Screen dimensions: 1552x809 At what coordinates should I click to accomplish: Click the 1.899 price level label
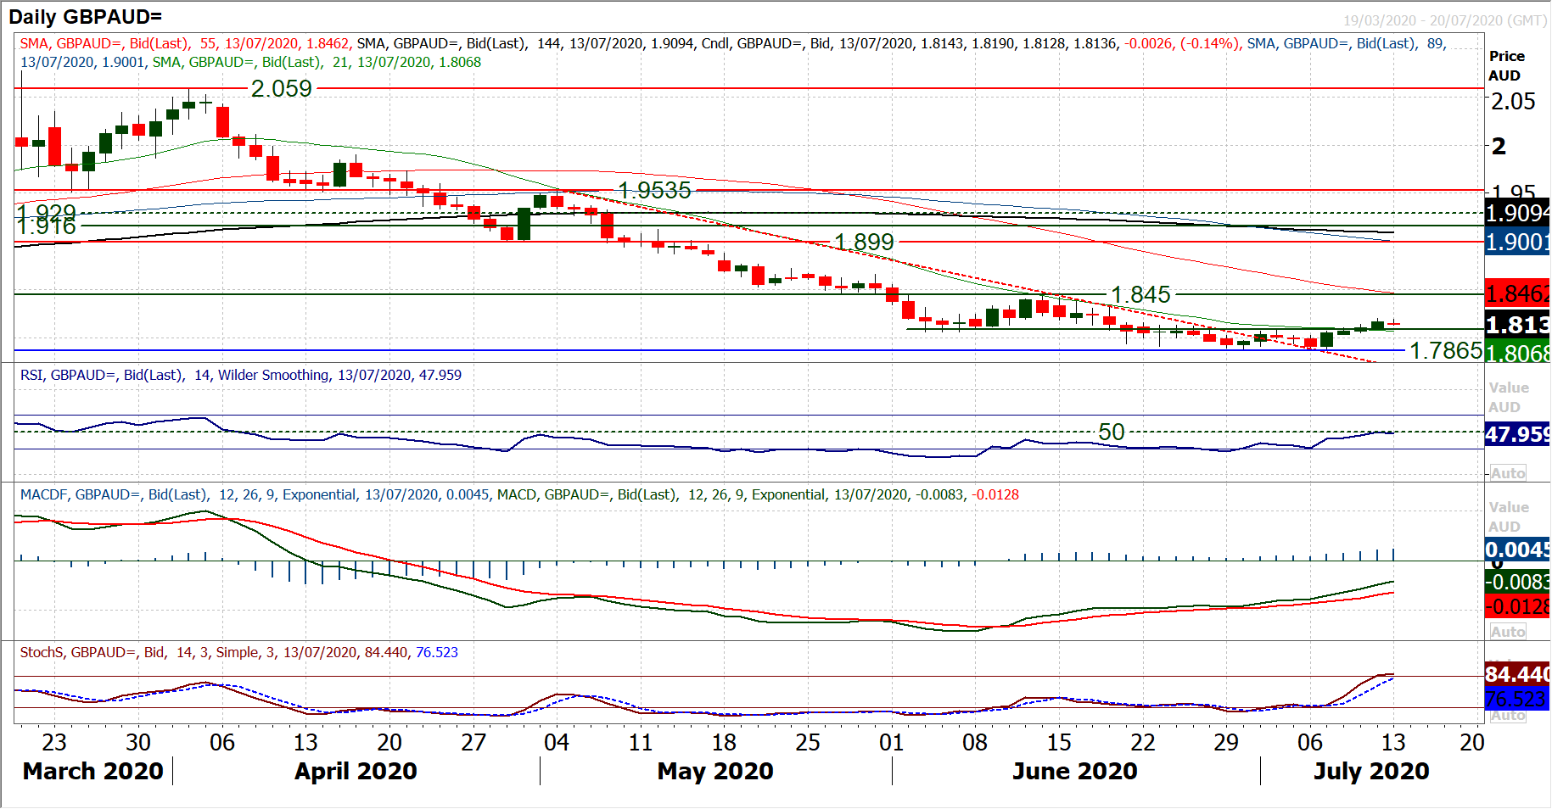(864, 243)
